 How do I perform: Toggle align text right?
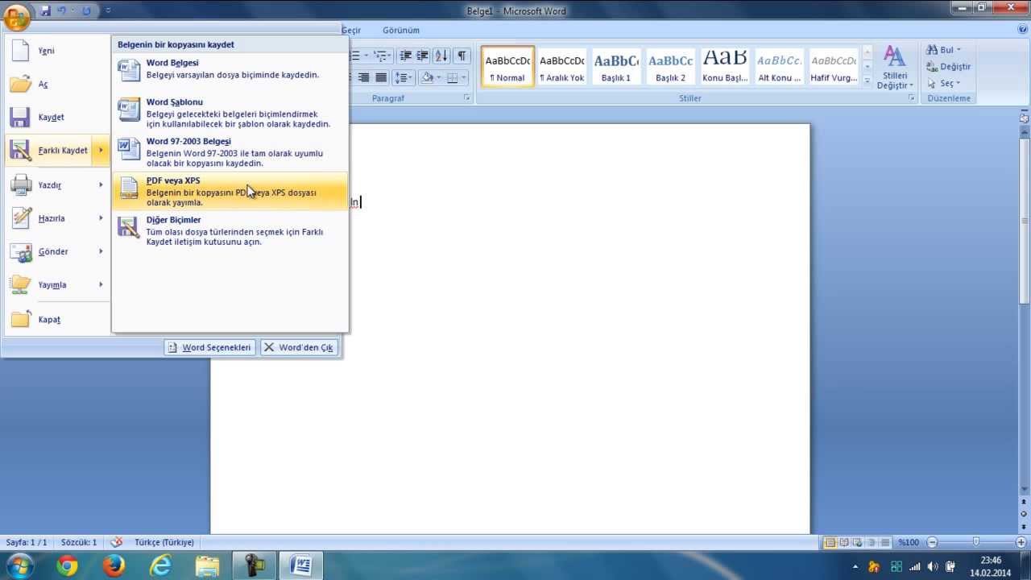(363, 77)
